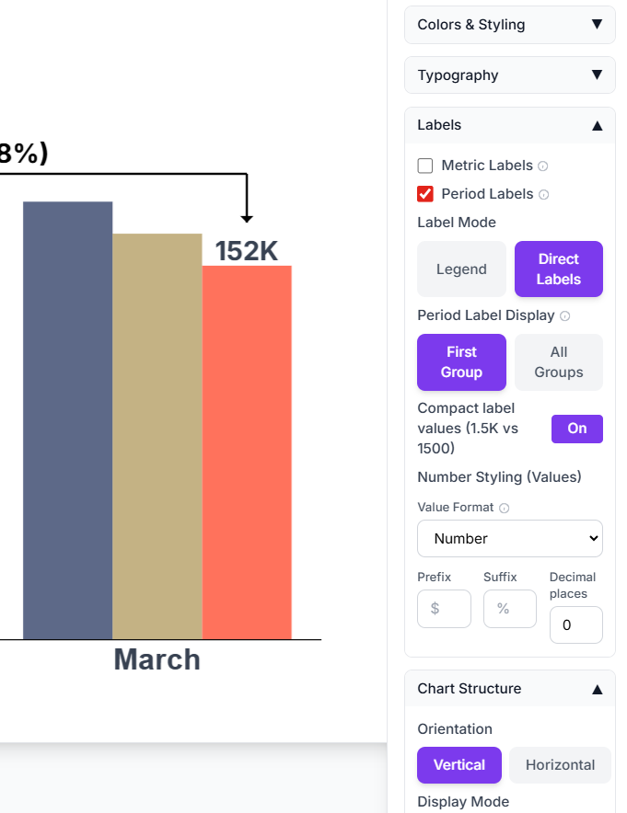Collapse the Labels section

[x=510, y=125]
